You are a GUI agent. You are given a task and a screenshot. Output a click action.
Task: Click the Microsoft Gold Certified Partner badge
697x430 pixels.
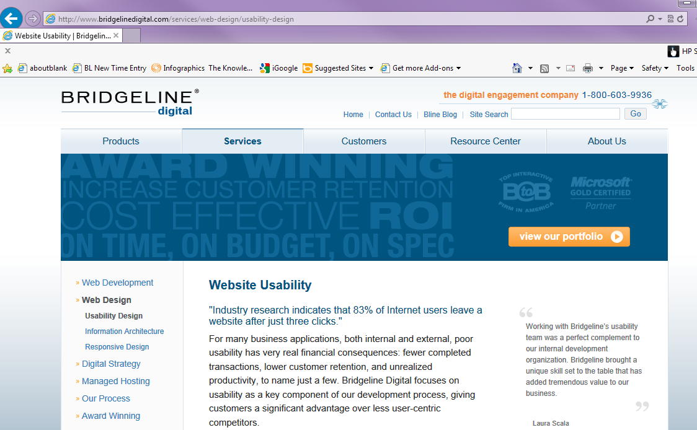(x=601, y=193)
